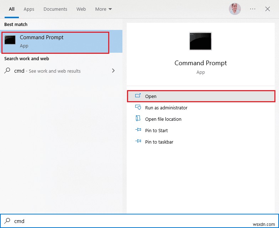
Task: Expand the More dropdown
Action: 103,9
